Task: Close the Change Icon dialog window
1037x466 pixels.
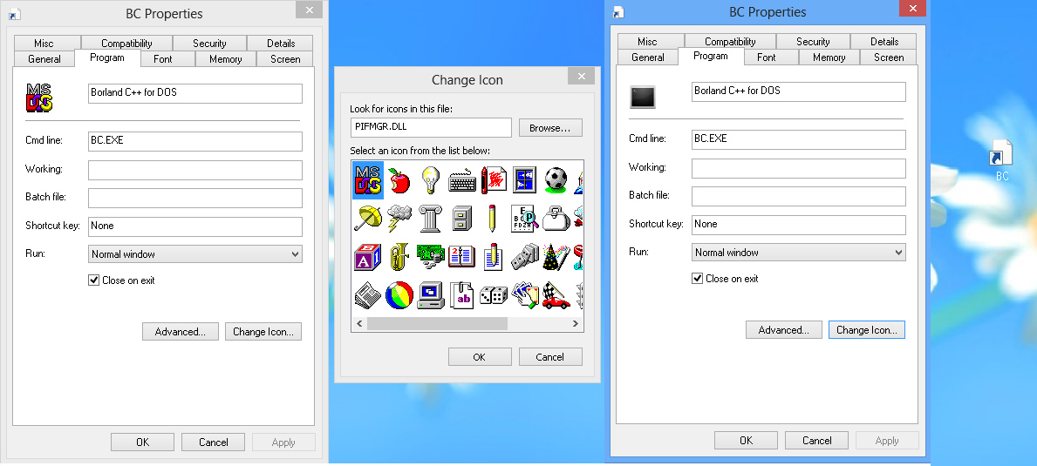Action: [x=582, y=76]
